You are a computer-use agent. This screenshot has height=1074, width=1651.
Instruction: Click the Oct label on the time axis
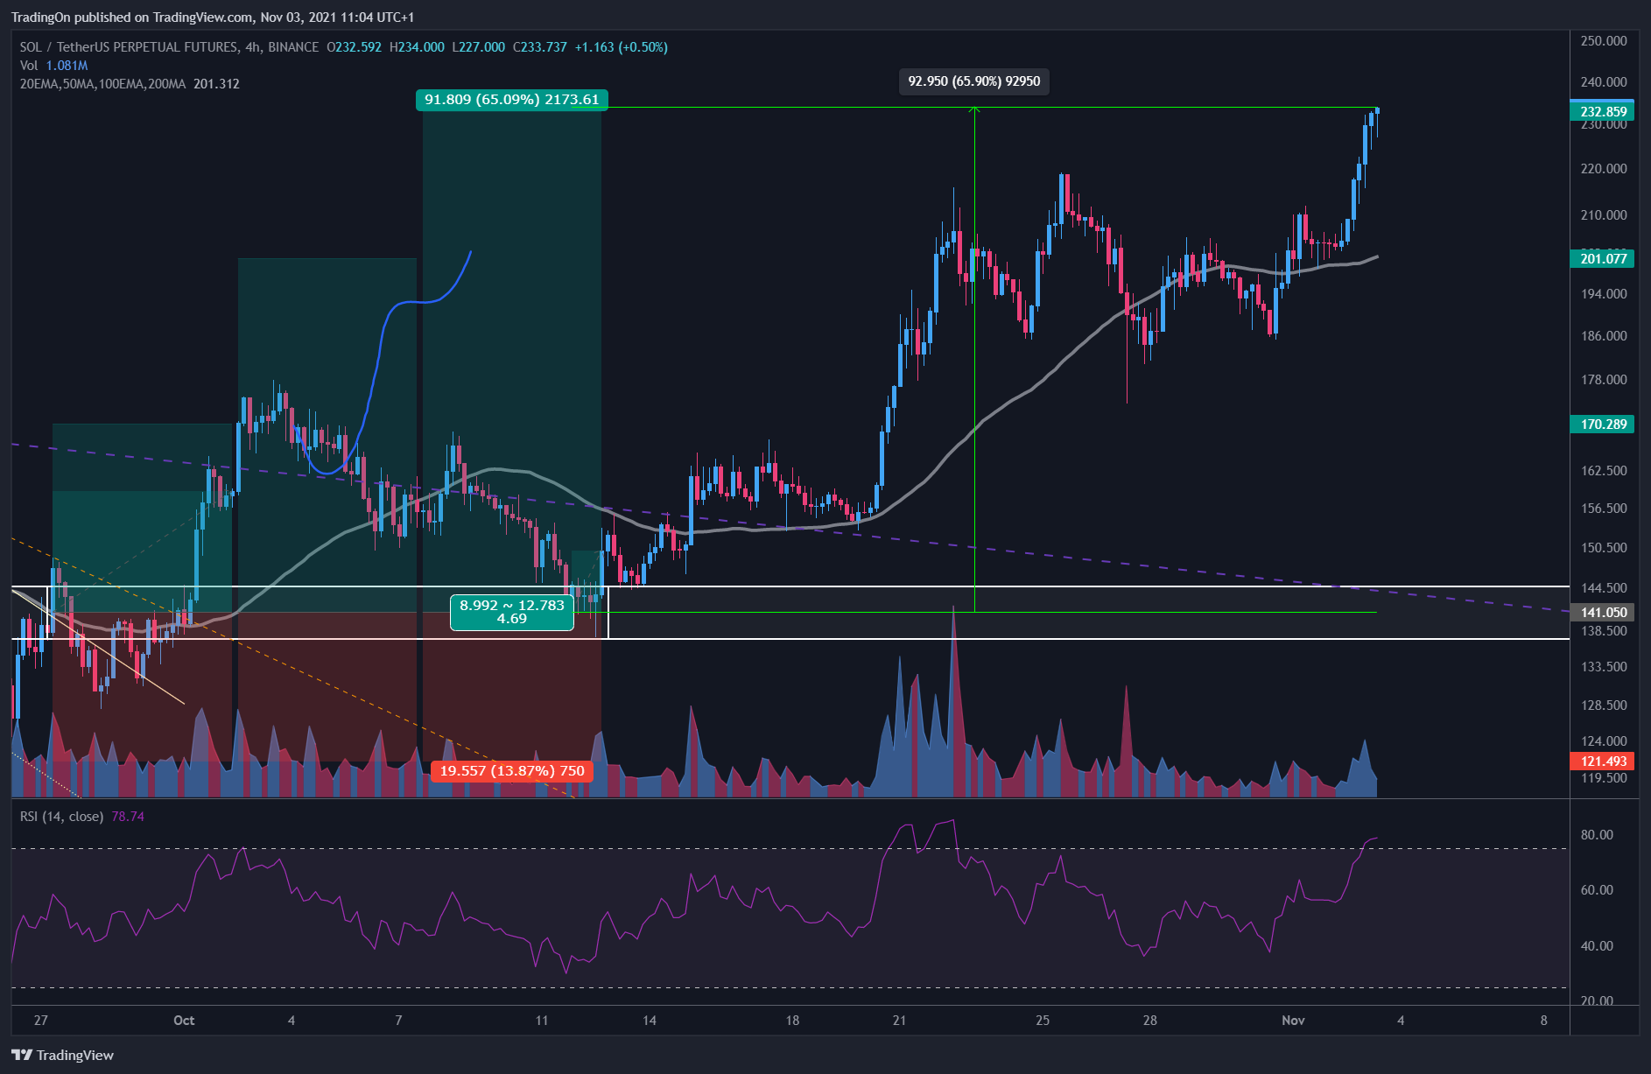tap(184, 1021)
